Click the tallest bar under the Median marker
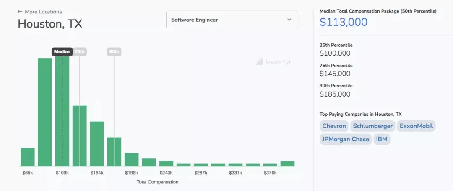453x191 pixels. (62, 113)
